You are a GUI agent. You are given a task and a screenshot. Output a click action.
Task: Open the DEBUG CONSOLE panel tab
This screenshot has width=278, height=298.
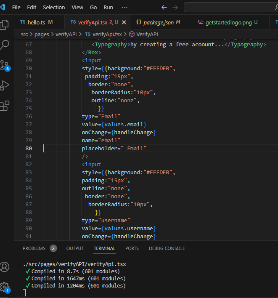pyautogui.click(x=167, y=248)
